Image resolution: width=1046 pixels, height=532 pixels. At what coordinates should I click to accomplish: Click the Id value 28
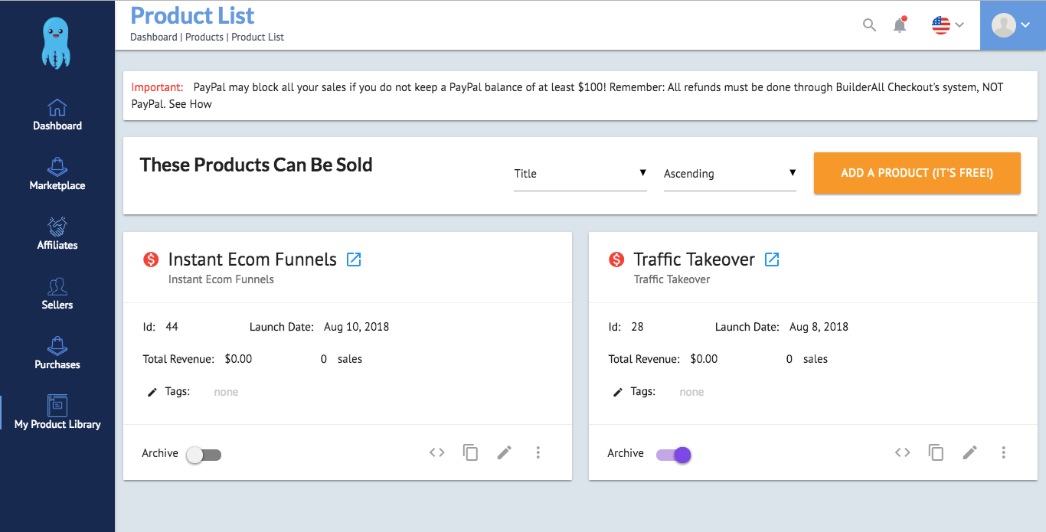click(x=637, y=327)
